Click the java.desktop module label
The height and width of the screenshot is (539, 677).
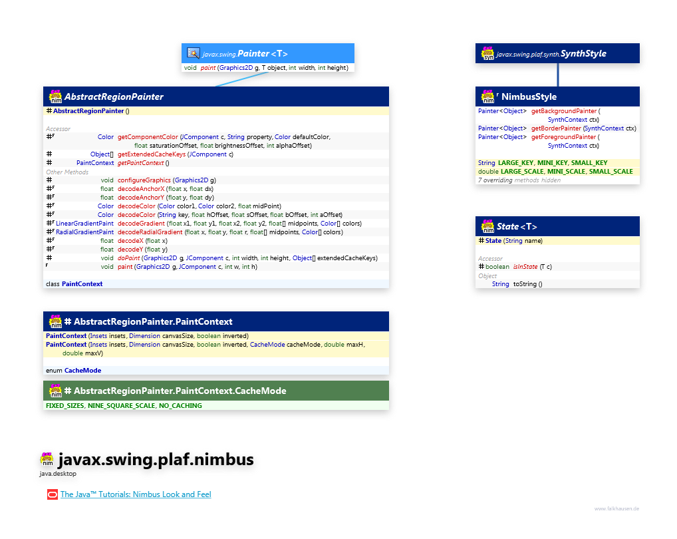(58, 473)
